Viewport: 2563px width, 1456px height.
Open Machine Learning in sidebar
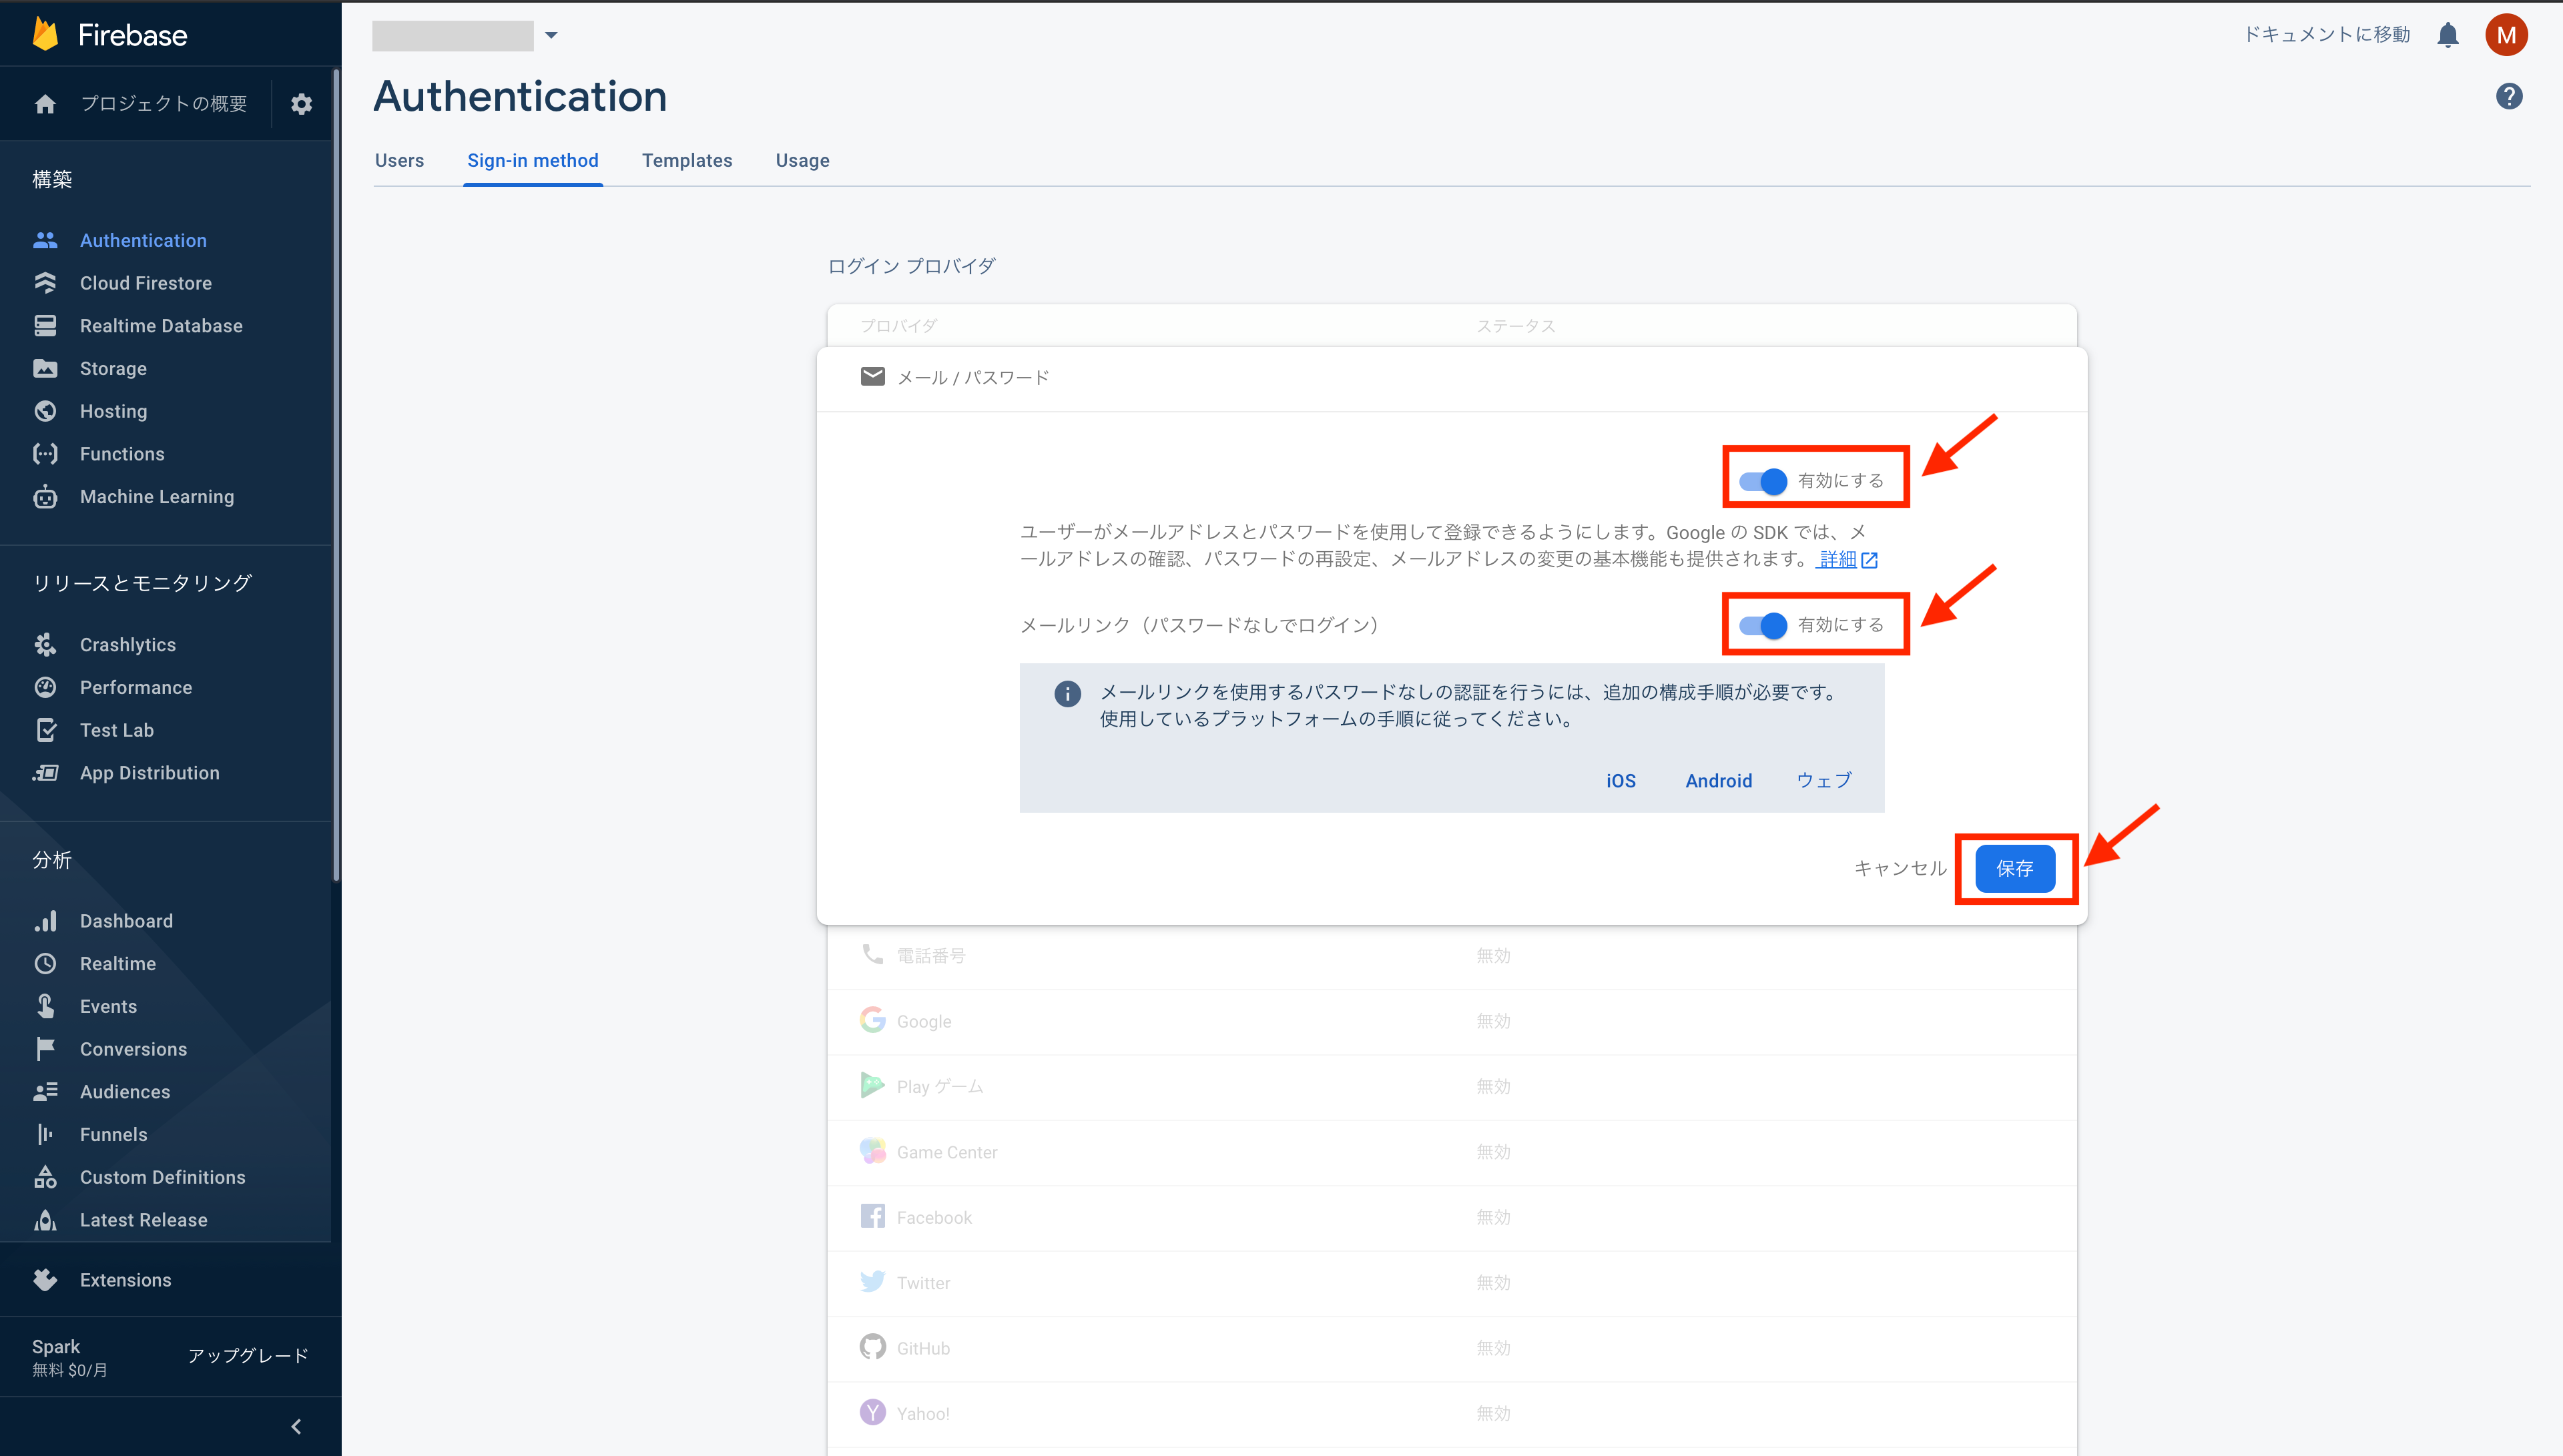coord(156,497)
